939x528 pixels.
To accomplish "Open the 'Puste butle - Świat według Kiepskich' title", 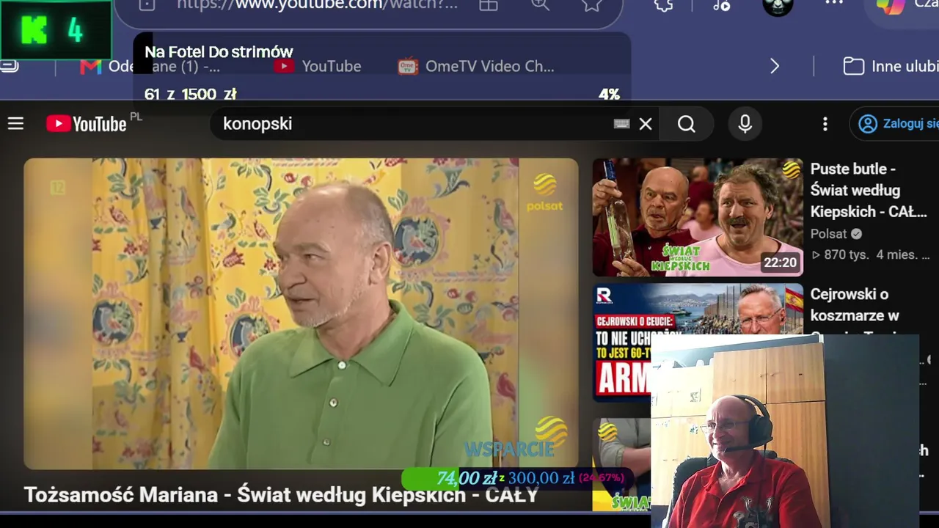I will click(x=869, y=191).
